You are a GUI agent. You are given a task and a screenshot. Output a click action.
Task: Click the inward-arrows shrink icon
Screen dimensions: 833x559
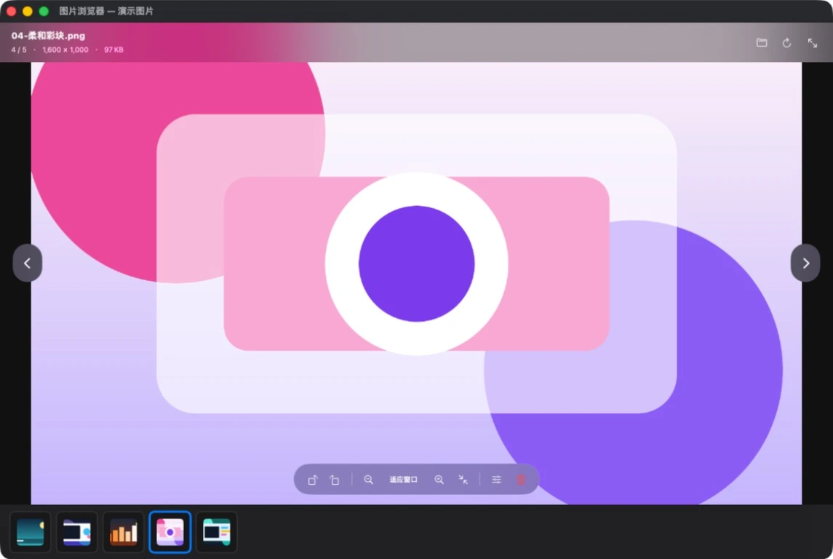click(x=463, y=480)
